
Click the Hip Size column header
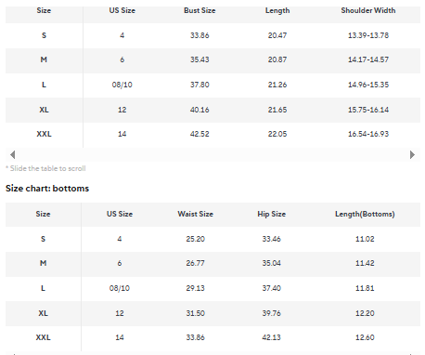tap(272, 214)
